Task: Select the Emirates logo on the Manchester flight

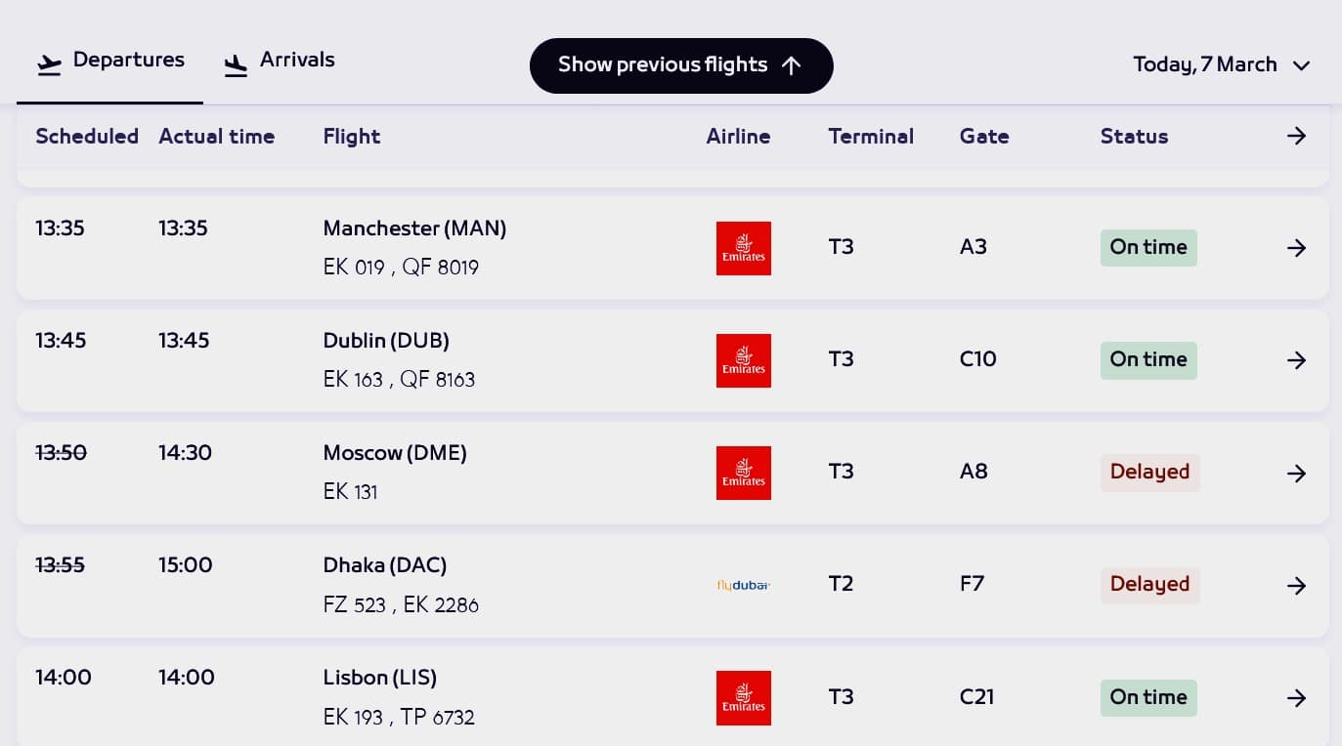Action: click(743, 248)
